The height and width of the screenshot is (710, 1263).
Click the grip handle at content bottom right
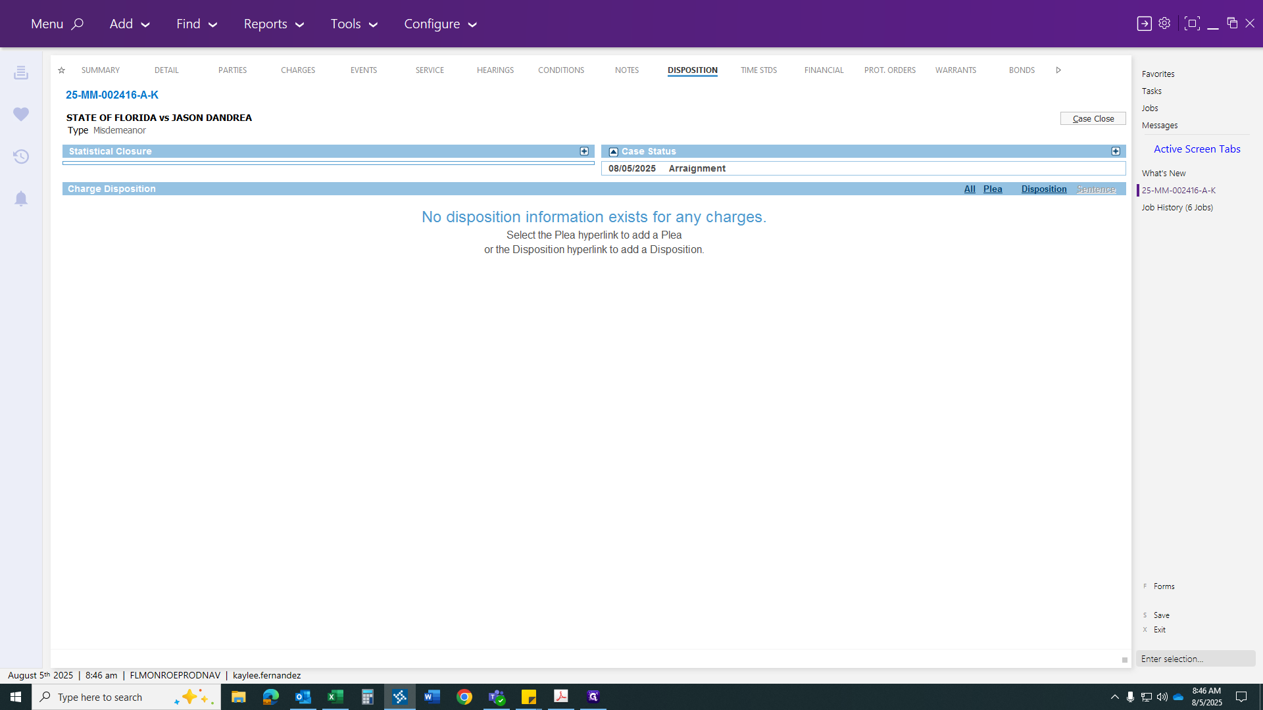pyautogui.click(x=1124, y=660)
